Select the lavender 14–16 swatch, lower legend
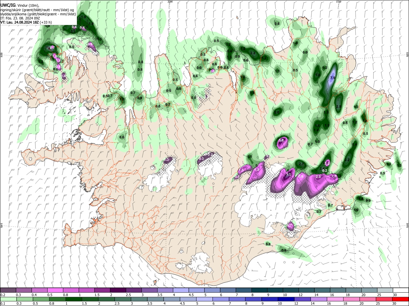 point(319,299)
